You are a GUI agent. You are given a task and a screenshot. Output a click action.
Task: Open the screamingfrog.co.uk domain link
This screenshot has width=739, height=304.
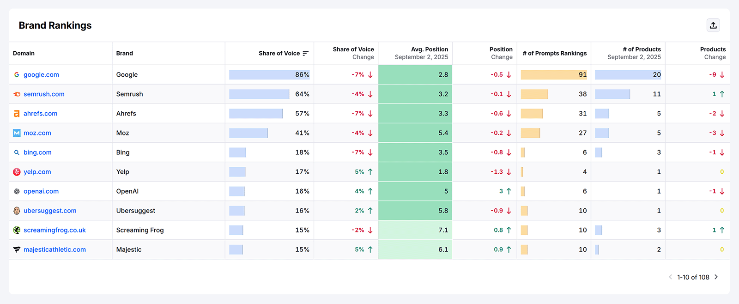coord(54,230)
